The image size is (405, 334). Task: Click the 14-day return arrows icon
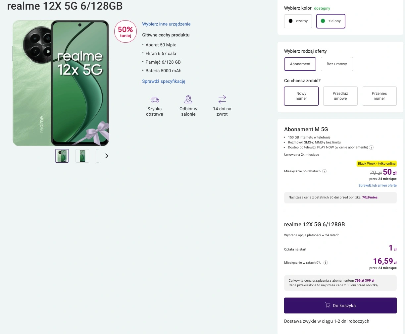tap(222, 99)
